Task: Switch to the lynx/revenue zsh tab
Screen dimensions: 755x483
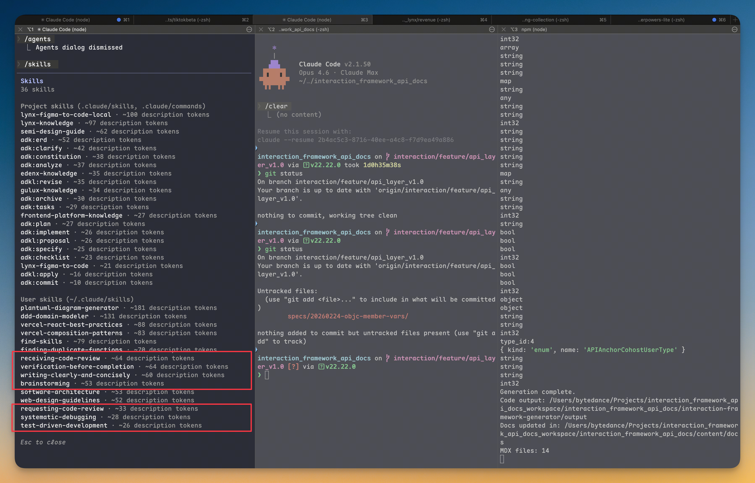Action: coord(426,20)
